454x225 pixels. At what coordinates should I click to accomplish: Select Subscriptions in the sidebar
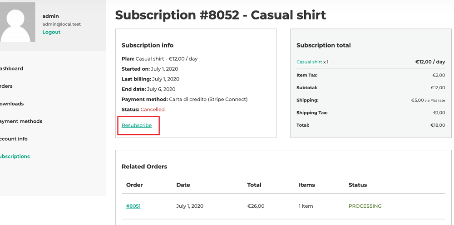coord(15,156)
